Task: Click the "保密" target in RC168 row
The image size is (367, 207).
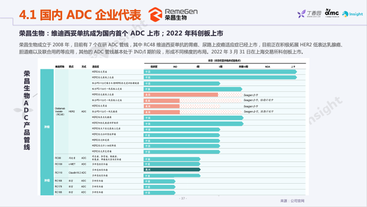Action: pos(71,181)
